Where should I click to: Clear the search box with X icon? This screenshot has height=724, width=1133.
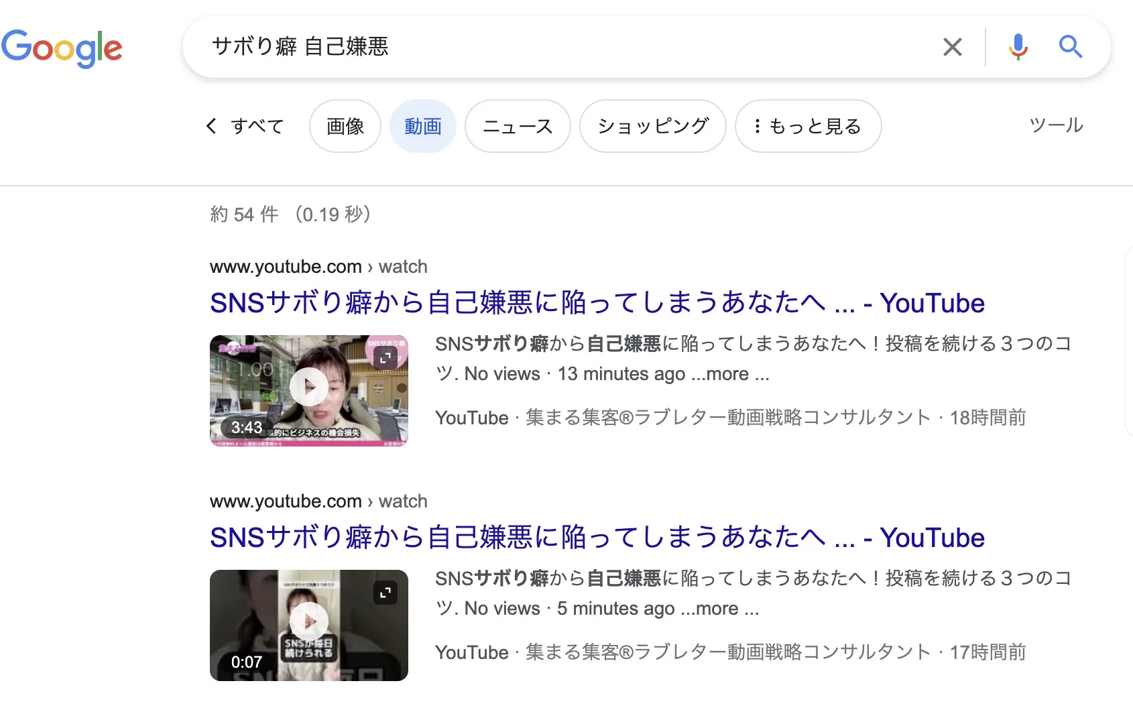point(952,47)
